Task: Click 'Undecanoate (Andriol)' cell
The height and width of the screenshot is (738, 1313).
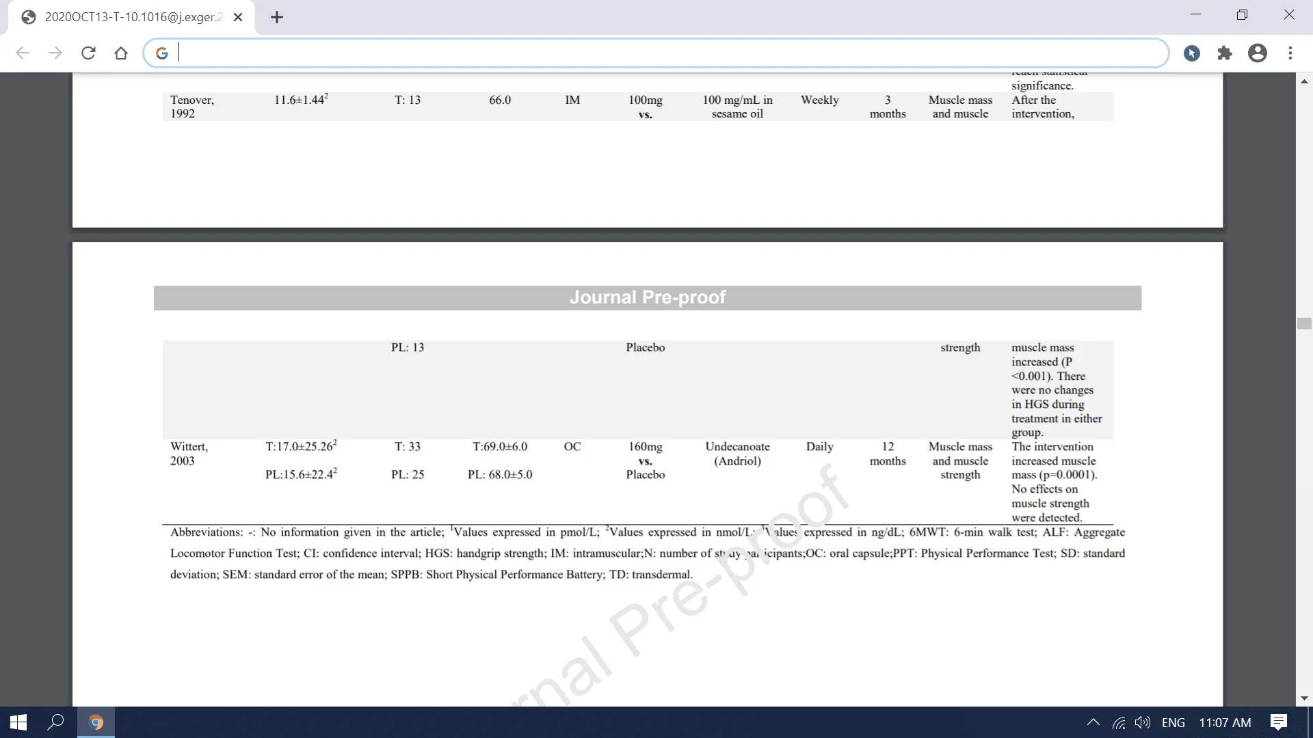Action: [x=737, y=454]
